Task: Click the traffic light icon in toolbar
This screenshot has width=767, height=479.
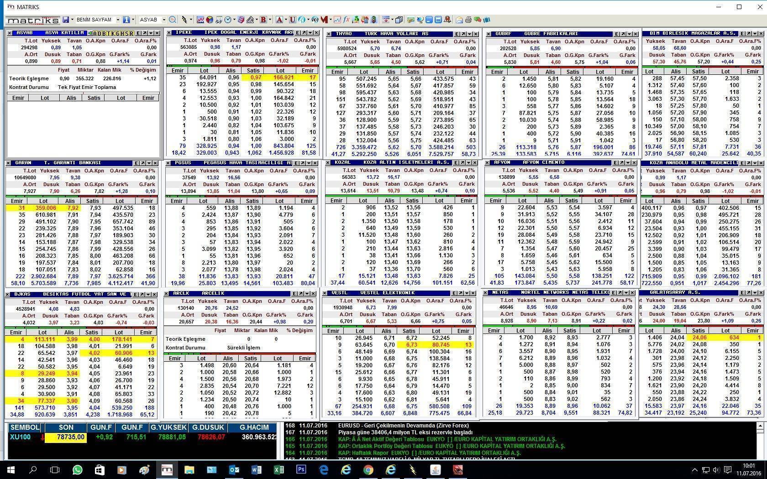Action: coord(374,20)
